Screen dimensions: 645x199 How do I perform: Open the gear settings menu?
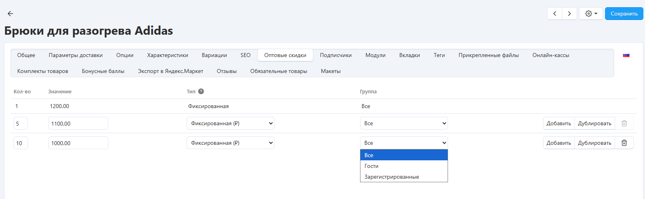coord(591,14)
